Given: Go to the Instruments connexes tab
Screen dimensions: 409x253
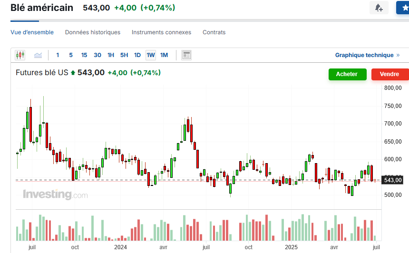Looking at the screenshot, I should click(161, 32).
